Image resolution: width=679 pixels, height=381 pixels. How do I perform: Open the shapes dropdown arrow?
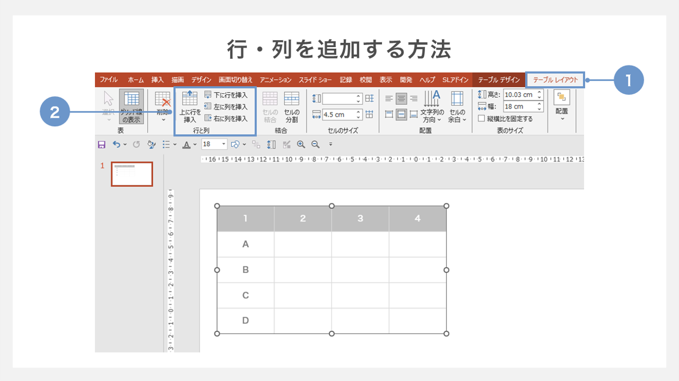pyautogui.click(x=244, y=144)
